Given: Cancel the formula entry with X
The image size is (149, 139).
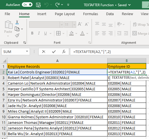Looking at the screenshot, I should [x=44, y=52].
